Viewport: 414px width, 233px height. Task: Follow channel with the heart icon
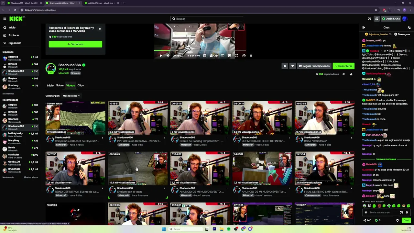point(292,66)
